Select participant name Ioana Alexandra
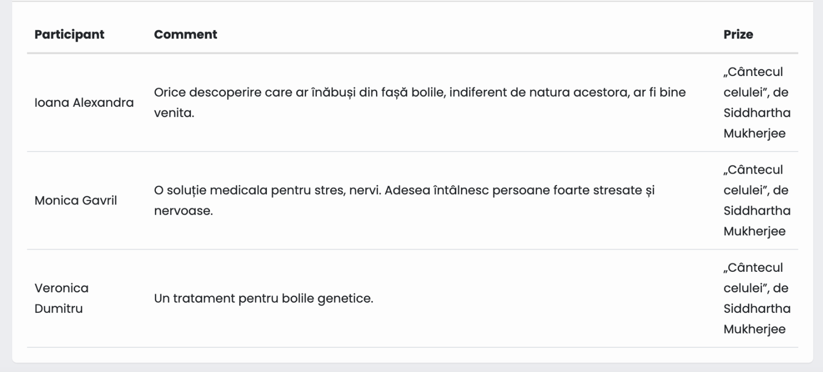This screenshot has width=823, height=372. [84, 103]
